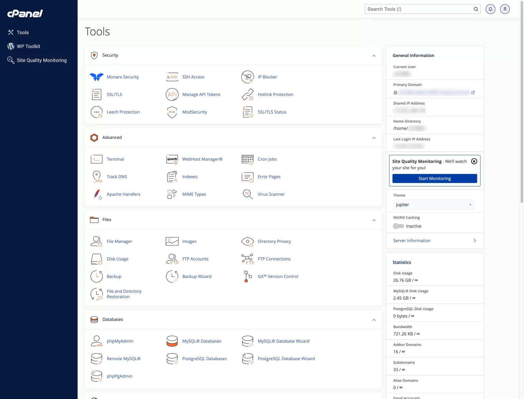Collapse the Files section

[x=374, y=220]
